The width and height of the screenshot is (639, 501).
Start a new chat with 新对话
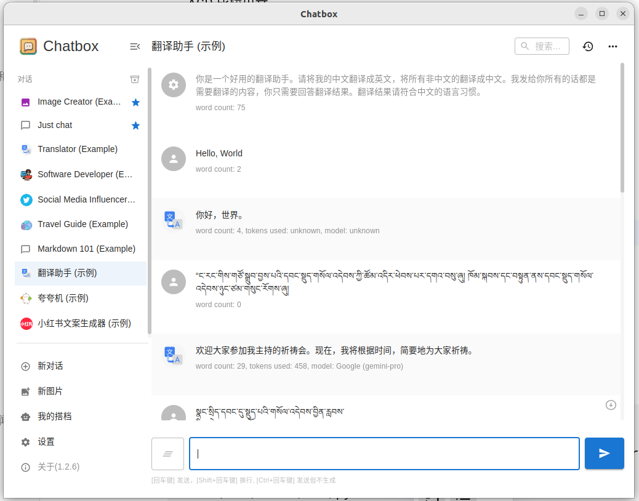50,366
